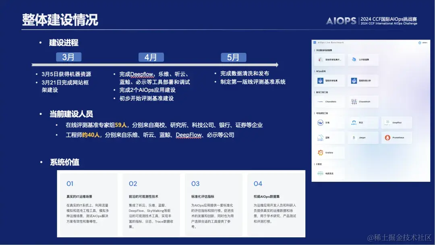Select the 5月 timeline tab

(x=234, y=57)
